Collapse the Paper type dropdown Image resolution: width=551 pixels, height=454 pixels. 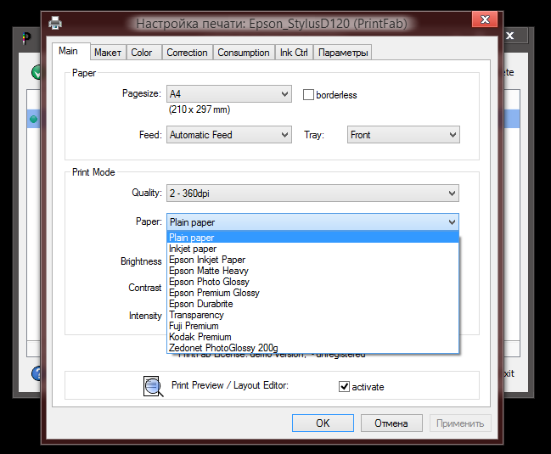312,222
